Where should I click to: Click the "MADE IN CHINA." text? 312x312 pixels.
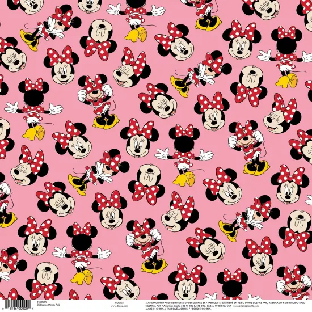(x=155, y=309)
